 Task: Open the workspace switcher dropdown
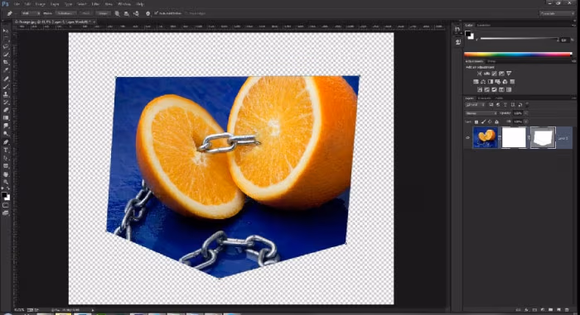(557, 13)
